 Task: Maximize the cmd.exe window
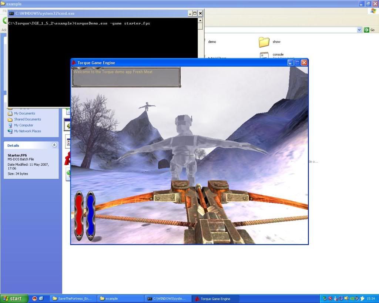click(195, 14)
